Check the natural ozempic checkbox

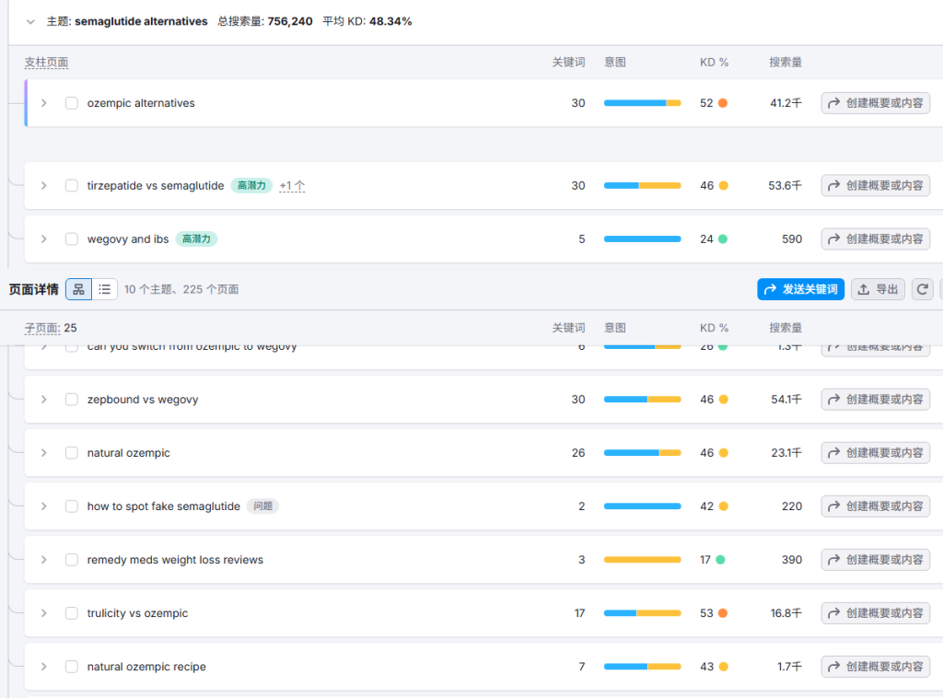72,453
